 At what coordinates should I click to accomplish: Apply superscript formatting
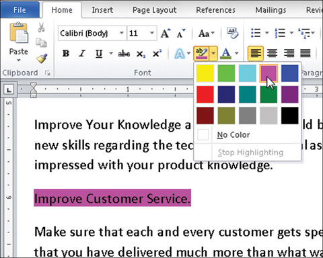pyautogui.click(x=157, y=53)
